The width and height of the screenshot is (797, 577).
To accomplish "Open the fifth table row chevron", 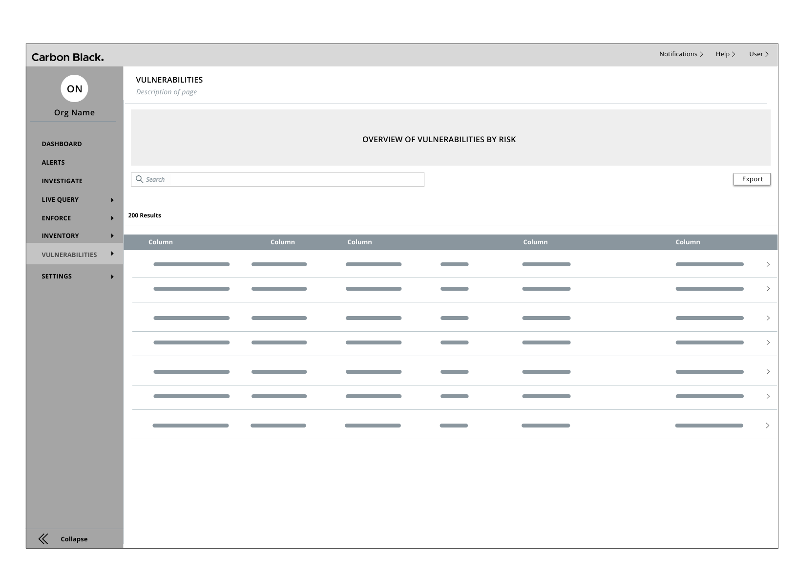I will tap(768, 372).
